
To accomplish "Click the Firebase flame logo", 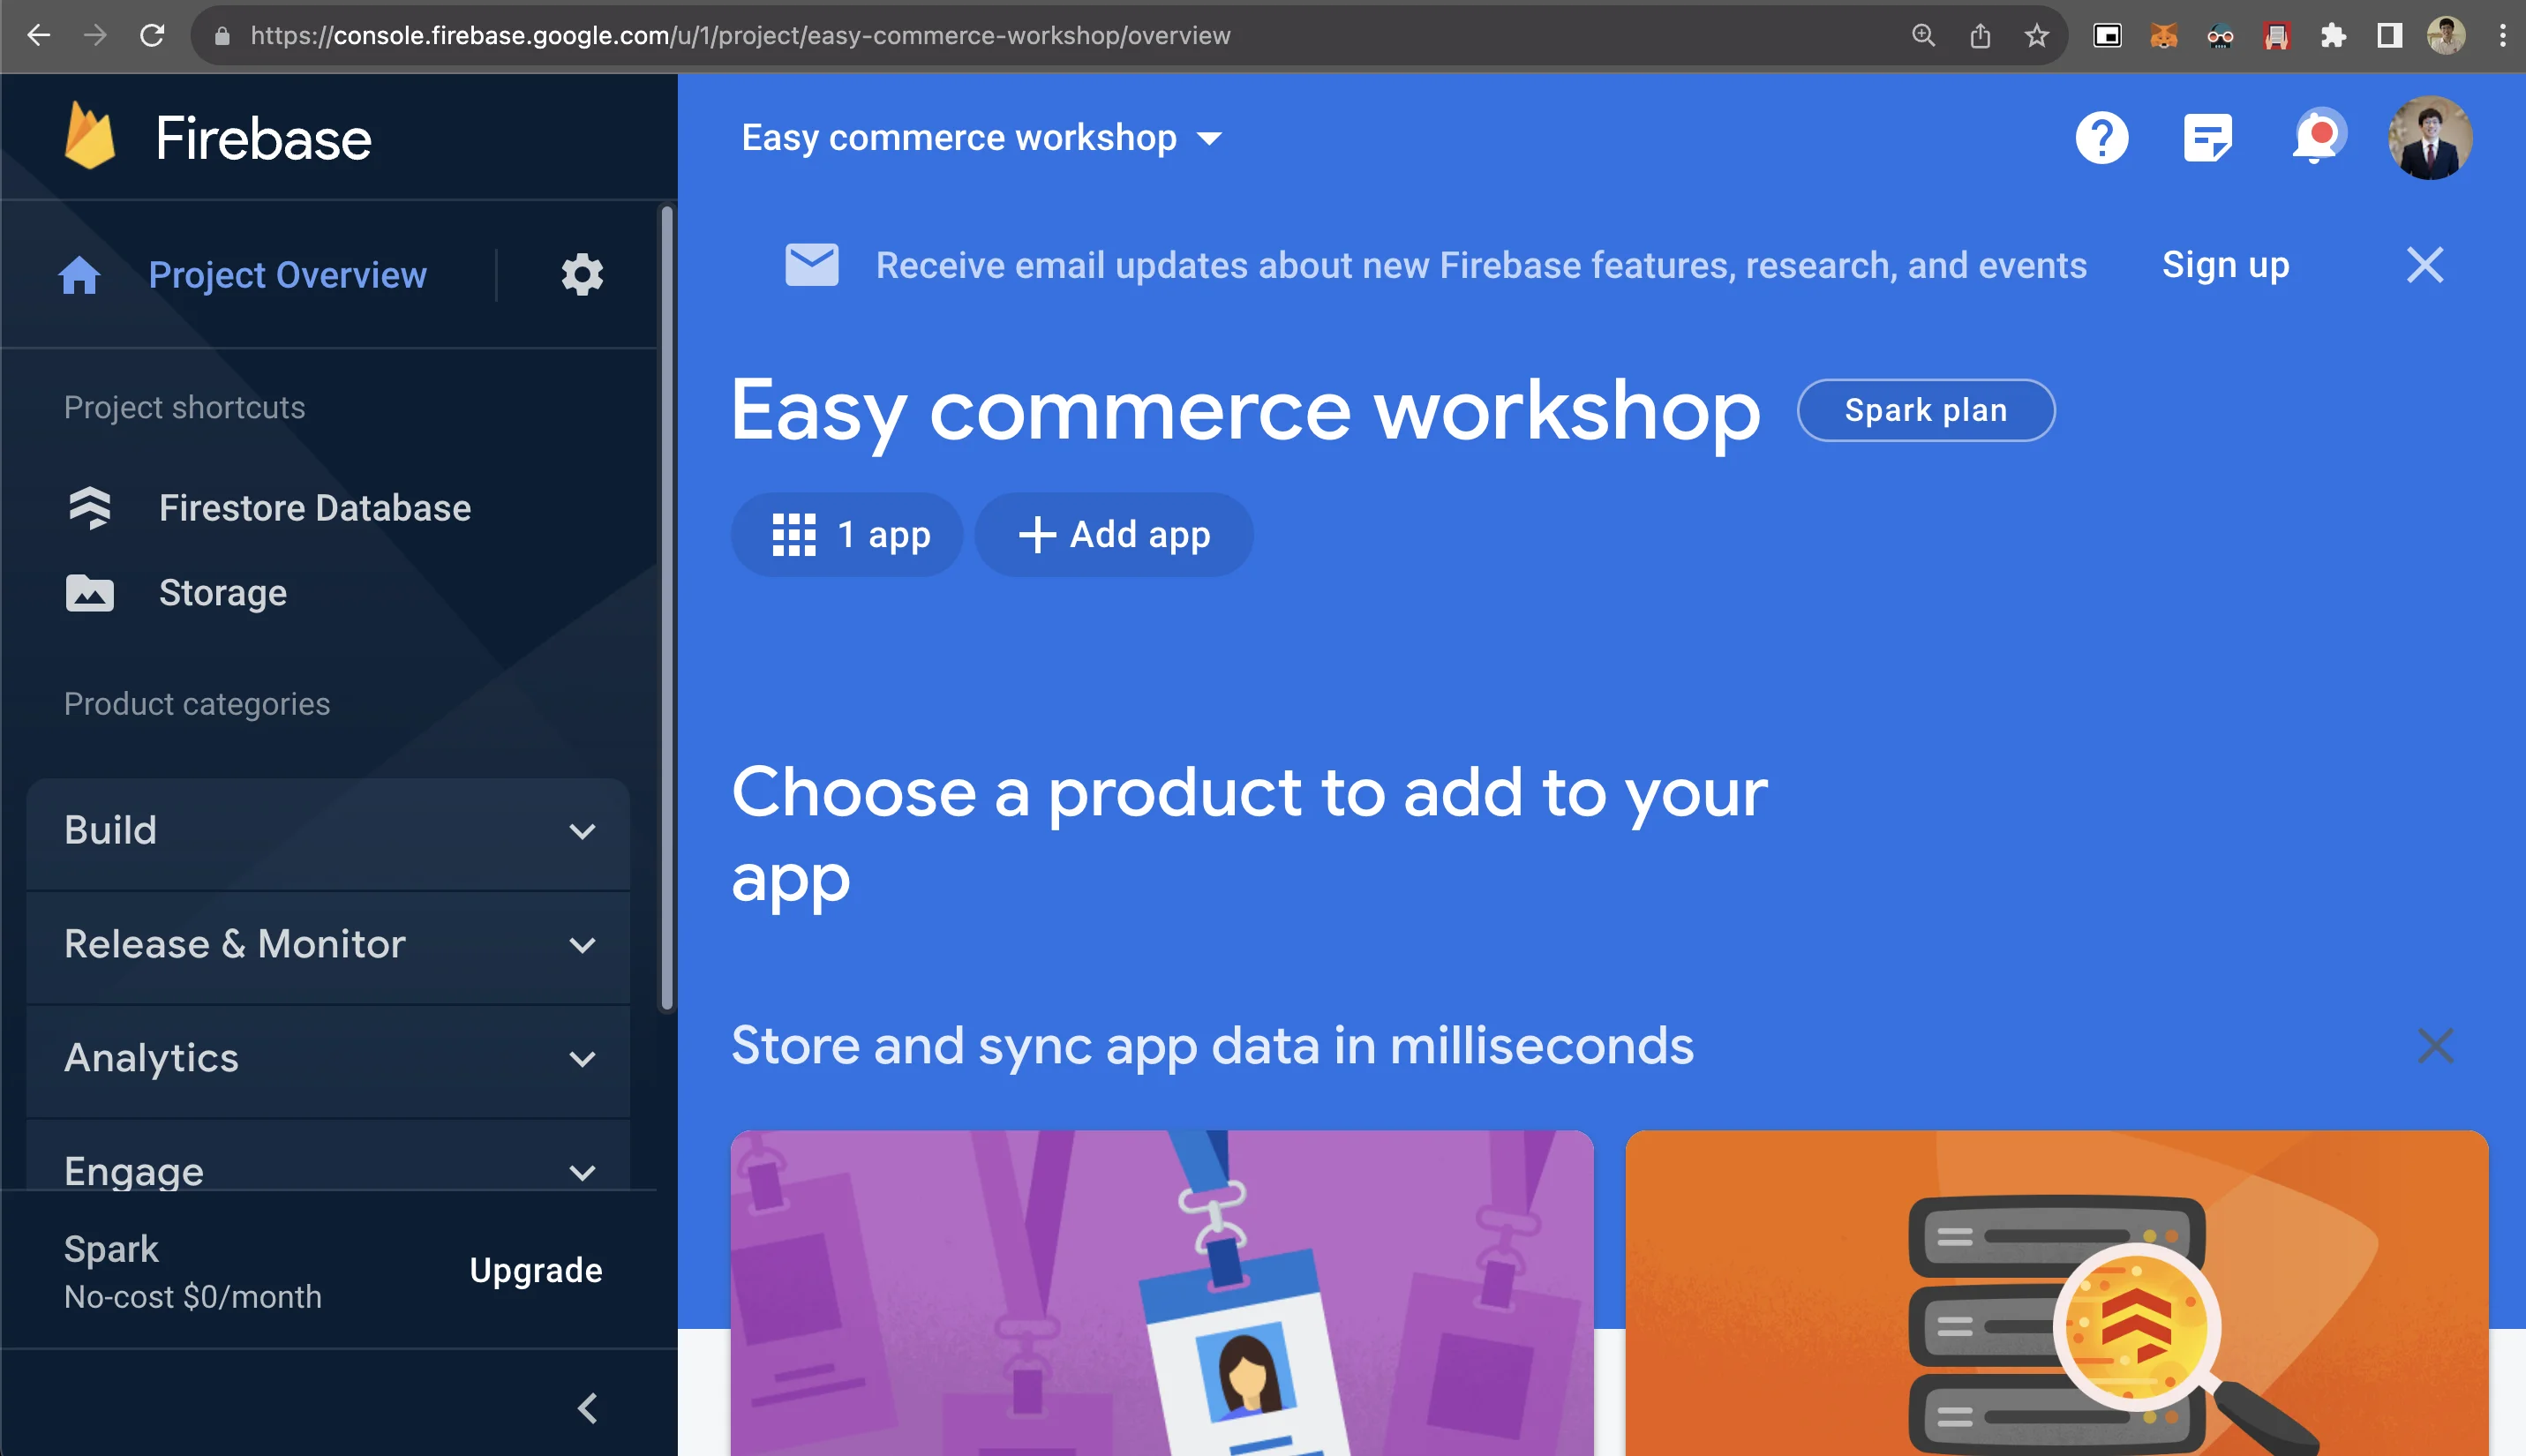I will [90, 136].
